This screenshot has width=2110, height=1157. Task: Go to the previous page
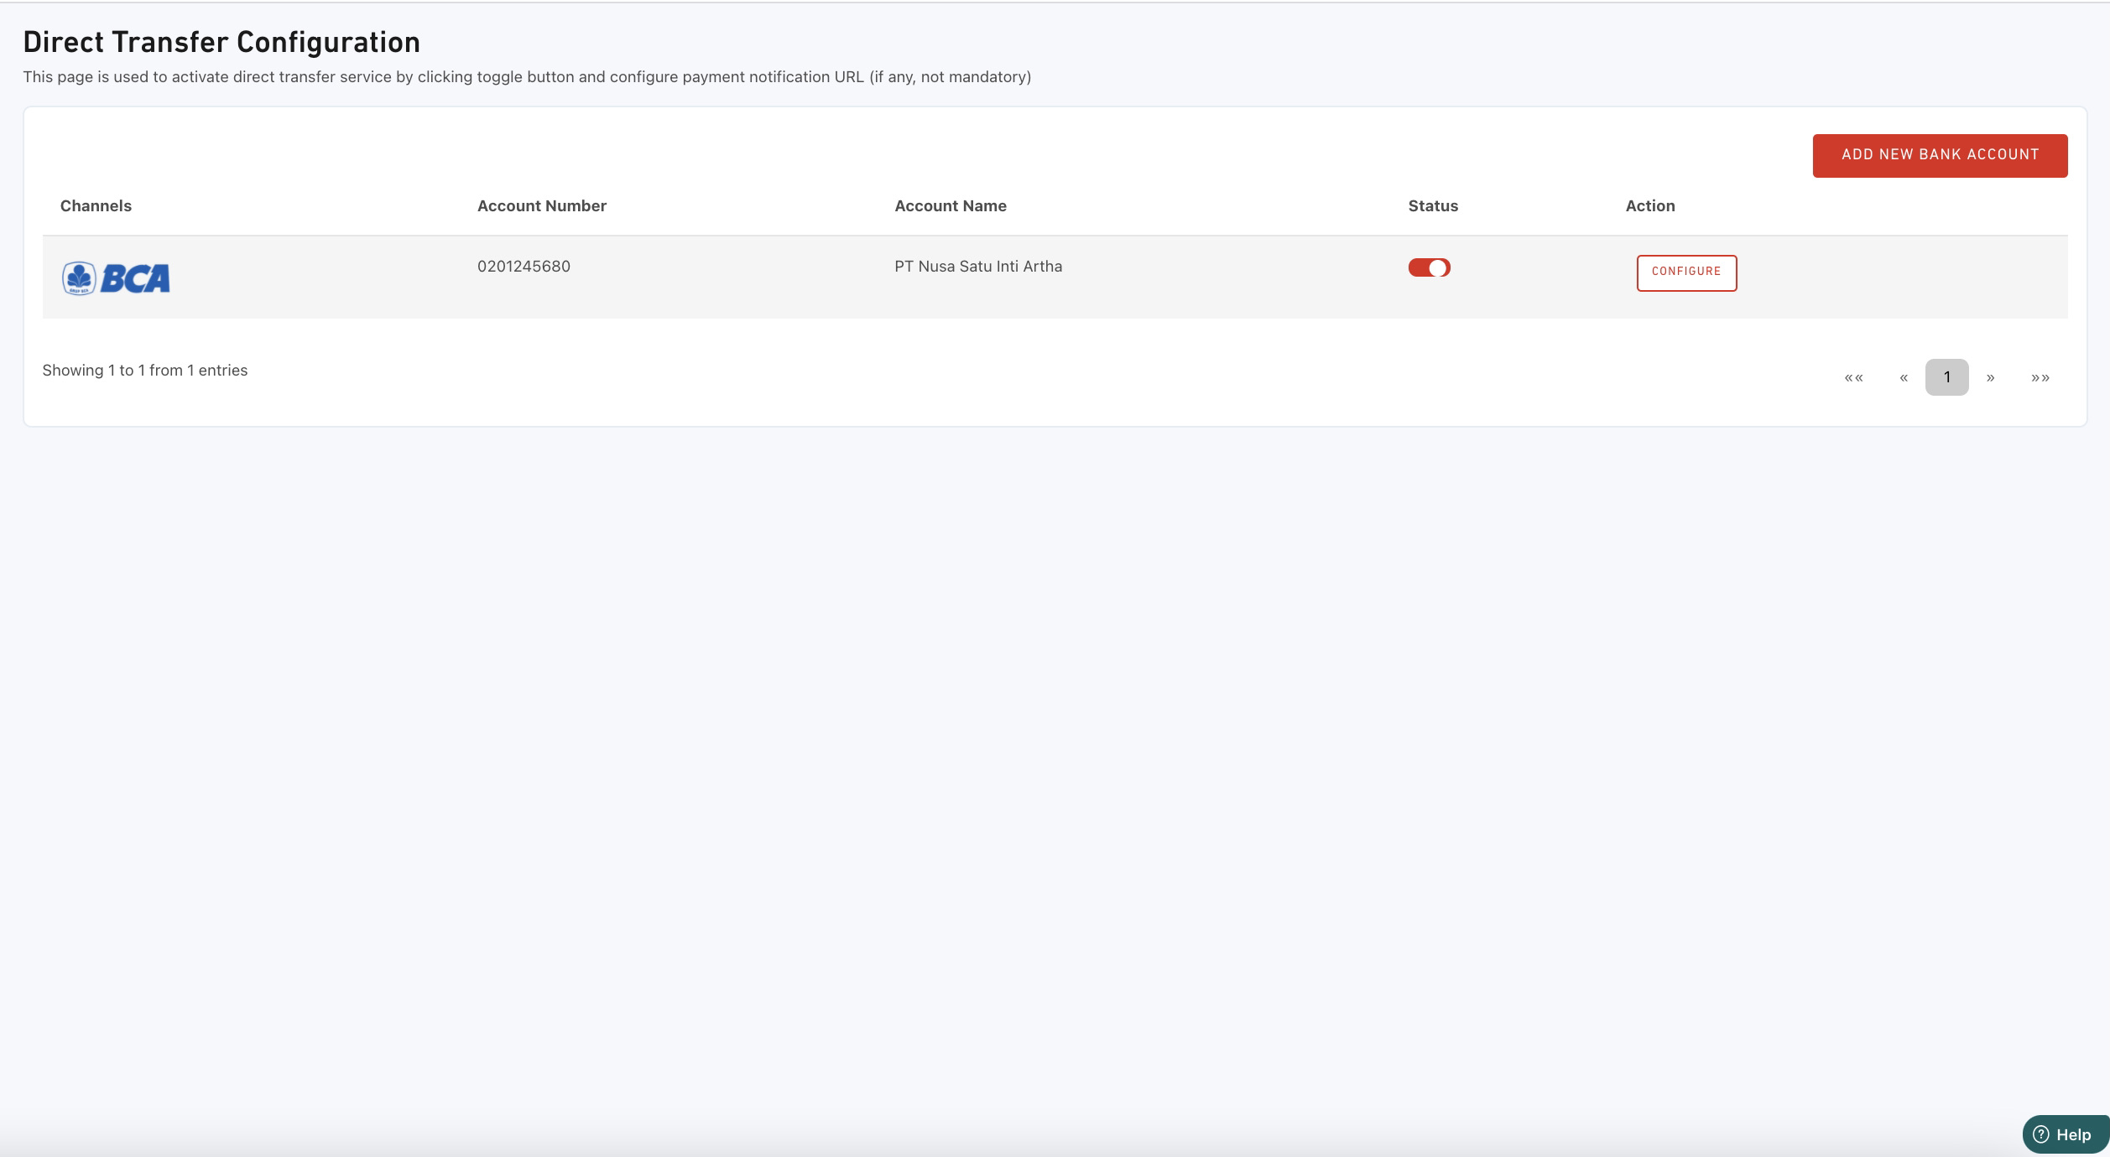1904,377
